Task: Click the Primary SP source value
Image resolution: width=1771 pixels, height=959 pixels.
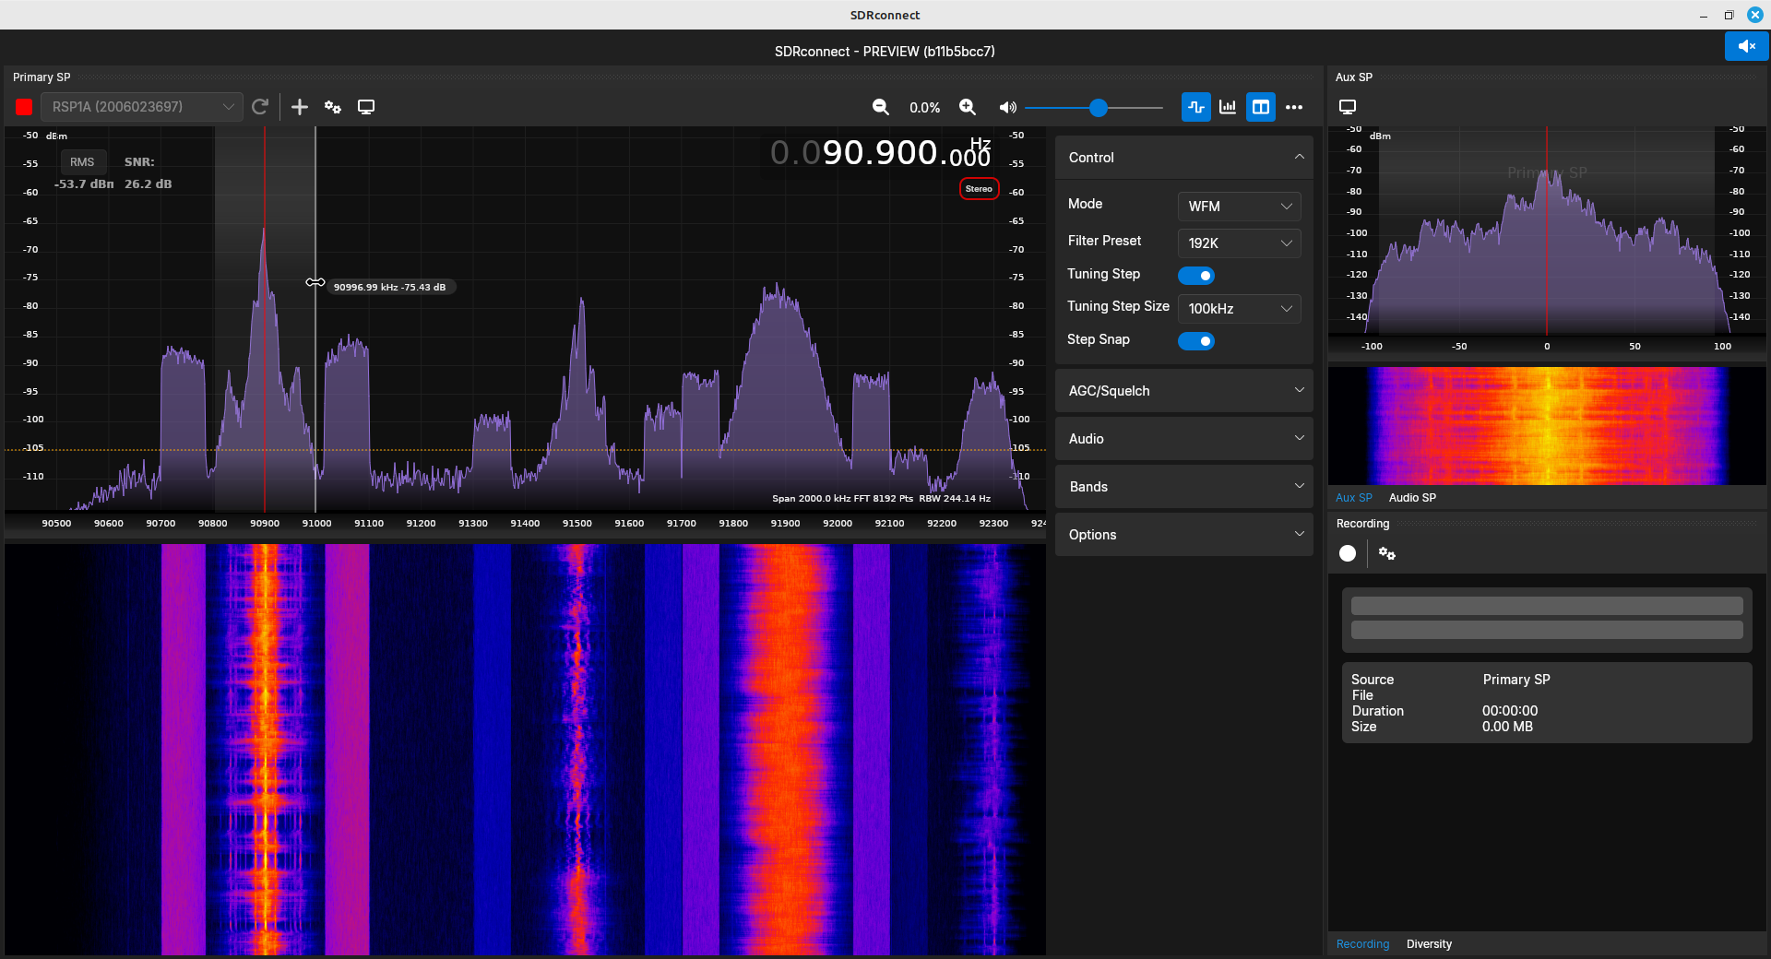Action: 1516,680
